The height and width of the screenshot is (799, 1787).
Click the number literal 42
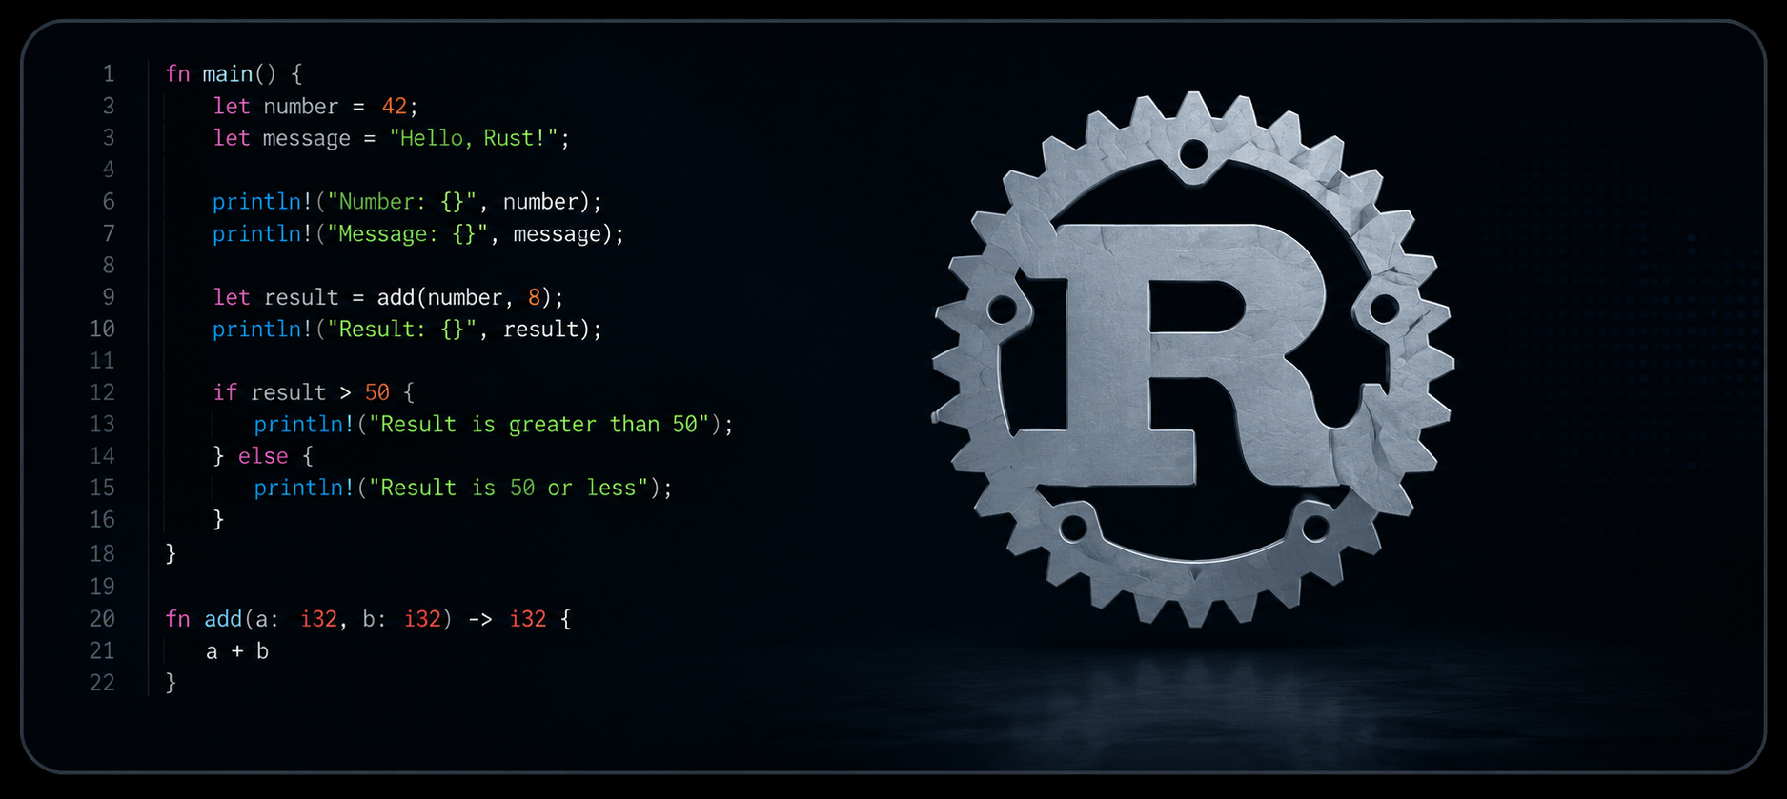395,107
